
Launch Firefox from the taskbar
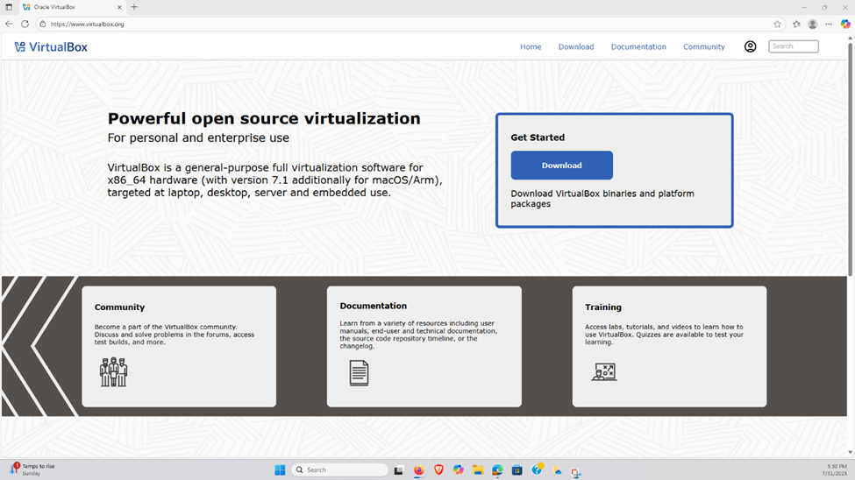pos(419,470)
